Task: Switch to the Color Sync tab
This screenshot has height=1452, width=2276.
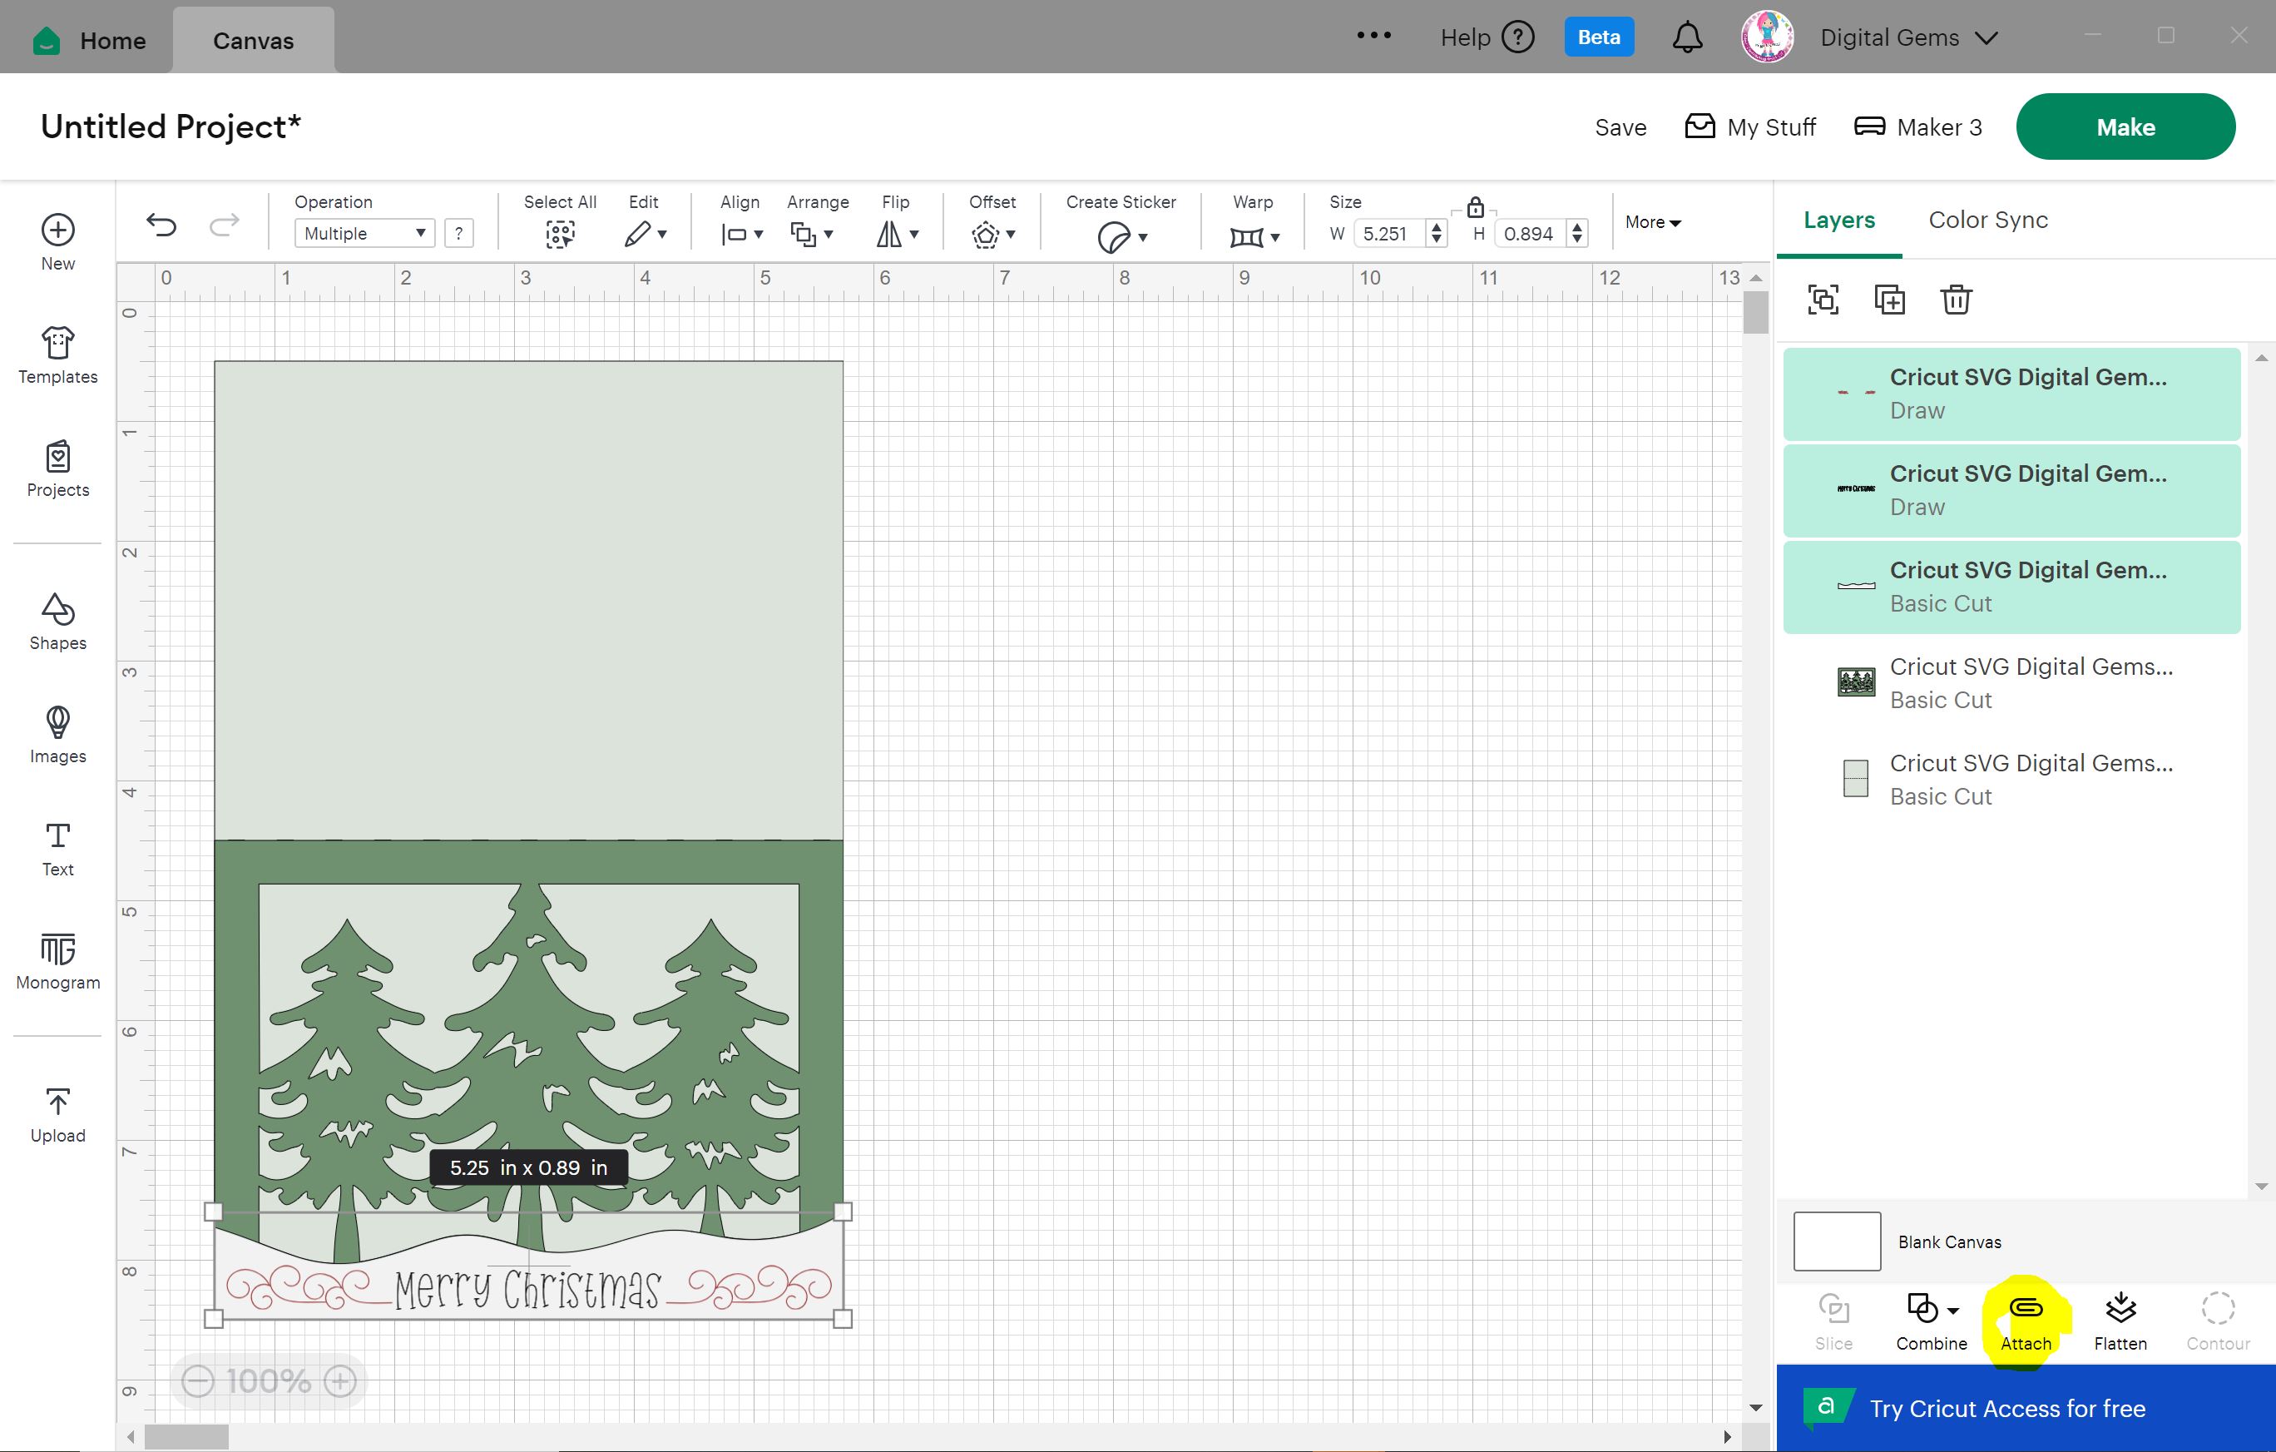Action: pyautogui.click(x=1987, y=221)
